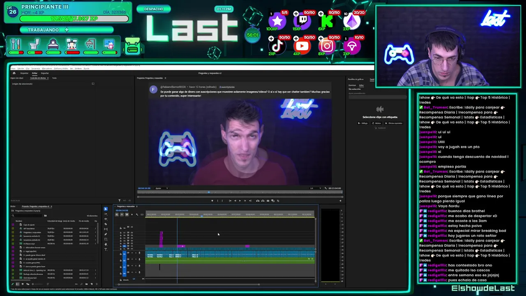
Task: Mute audio track A1
Action: tap(132, 253)
